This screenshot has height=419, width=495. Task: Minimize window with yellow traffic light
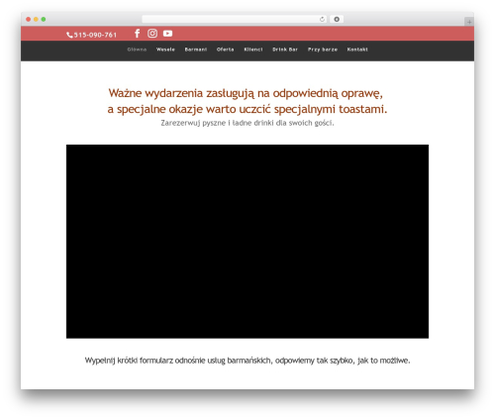(36, 19)
